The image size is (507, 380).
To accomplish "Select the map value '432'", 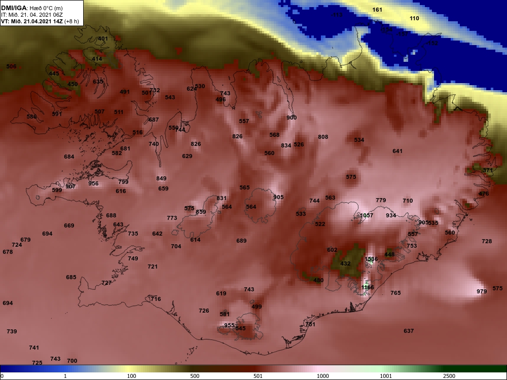I will (x=345, y=263).
